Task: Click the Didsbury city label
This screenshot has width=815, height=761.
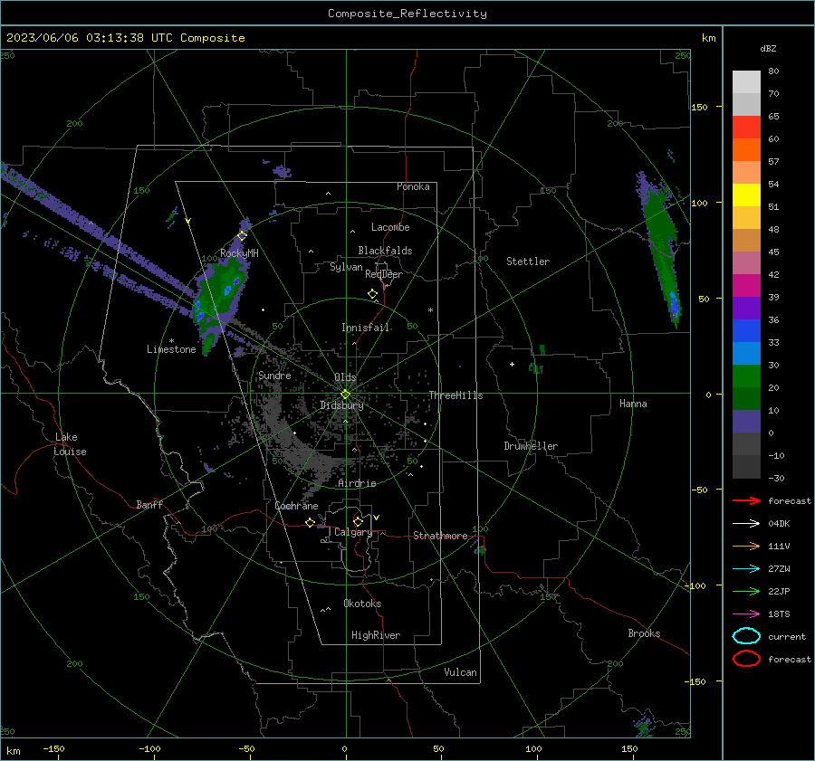Action: coord(341,405)
